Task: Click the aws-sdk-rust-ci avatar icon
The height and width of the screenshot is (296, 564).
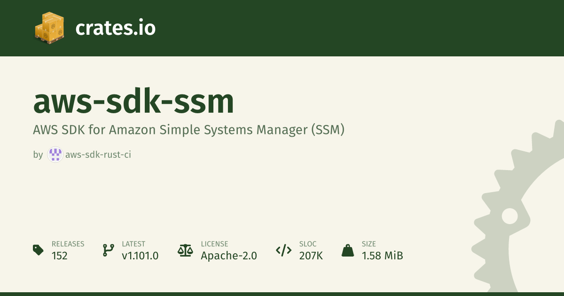Action: (55, 155)
